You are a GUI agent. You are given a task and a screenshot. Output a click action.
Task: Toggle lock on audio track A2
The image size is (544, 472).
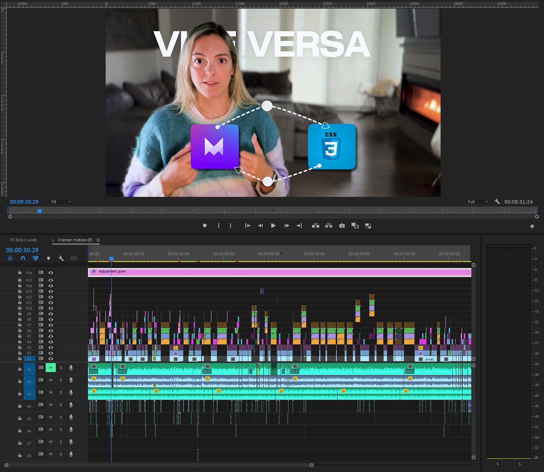pos(19,381)
